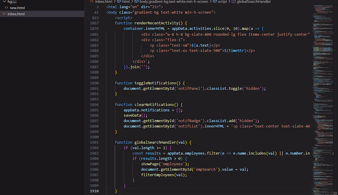
Task: Click filterEmployees(val); on line 1907
Action: tap(164, 175)
